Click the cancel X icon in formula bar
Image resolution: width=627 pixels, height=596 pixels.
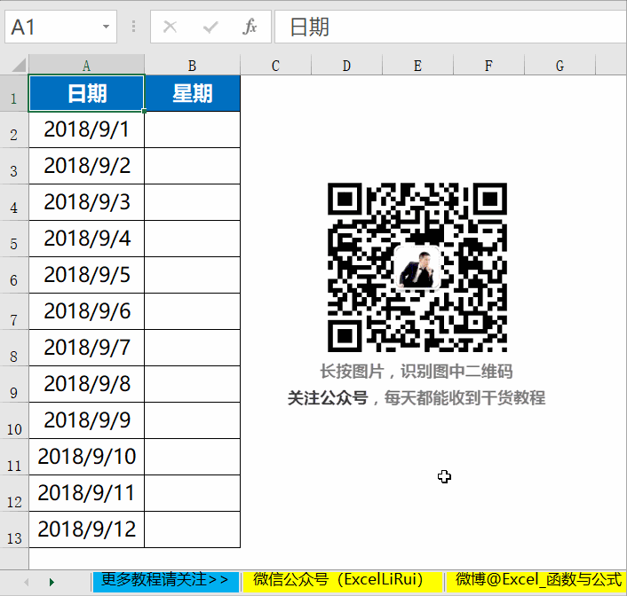coord(170,27)
